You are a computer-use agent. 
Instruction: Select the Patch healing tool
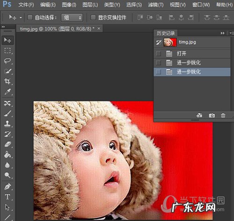7,103
